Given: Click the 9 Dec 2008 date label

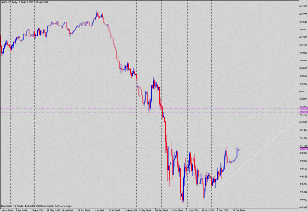Looking at the screenshot, I should tap(223, 210).
